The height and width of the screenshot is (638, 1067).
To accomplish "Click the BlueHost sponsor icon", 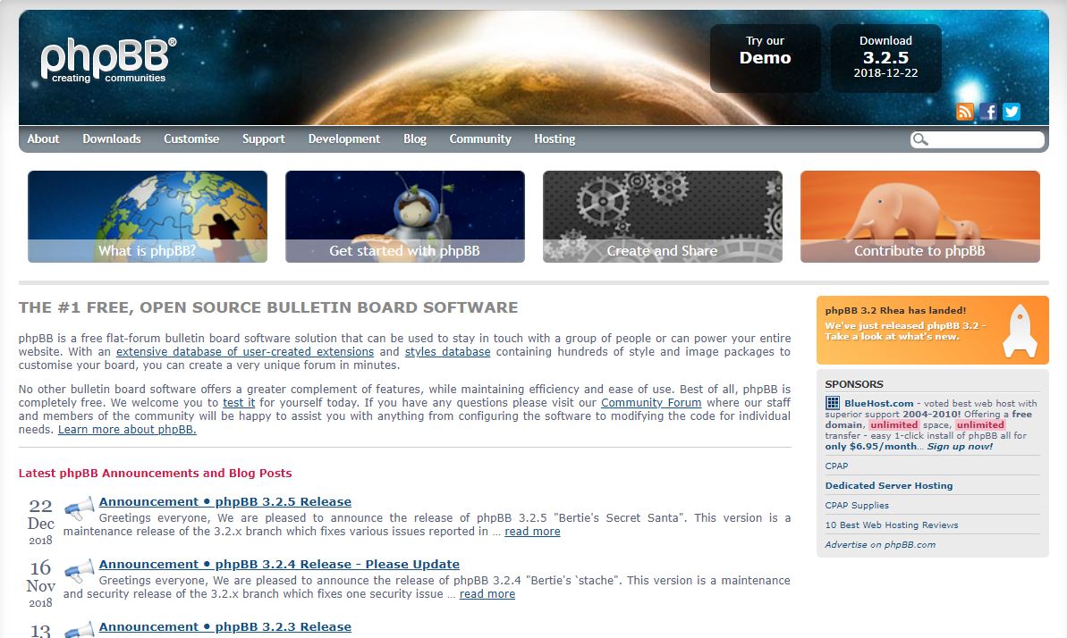I will 833,404.
